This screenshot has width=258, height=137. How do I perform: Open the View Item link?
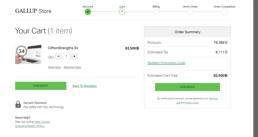(x=54, y=67)
